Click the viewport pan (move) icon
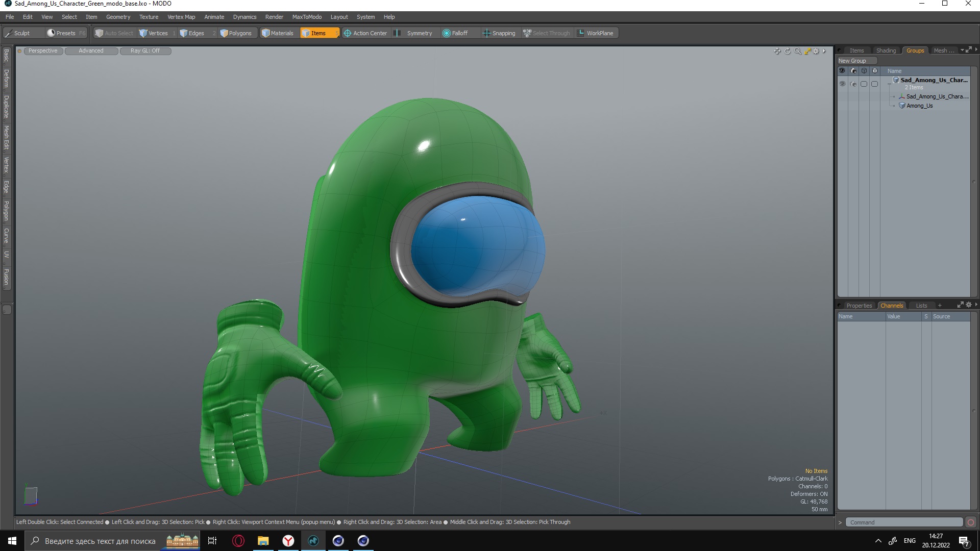The height and width of the screenshot is (551, 980). (777, 51)
